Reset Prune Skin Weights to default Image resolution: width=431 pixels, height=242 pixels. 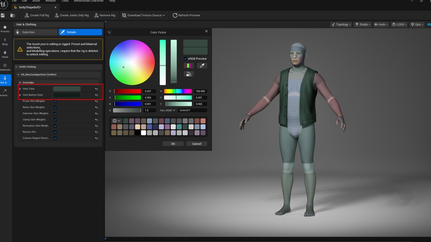(x=96, y=101)
